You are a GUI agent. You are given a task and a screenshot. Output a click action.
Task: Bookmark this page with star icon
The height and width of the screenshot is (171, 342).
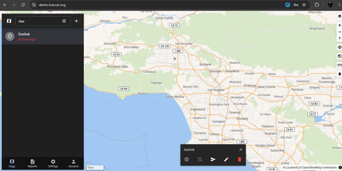coord(304,5)
